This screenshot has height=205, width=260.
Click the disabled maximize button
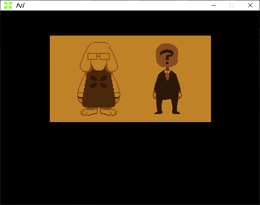(232, 5)
